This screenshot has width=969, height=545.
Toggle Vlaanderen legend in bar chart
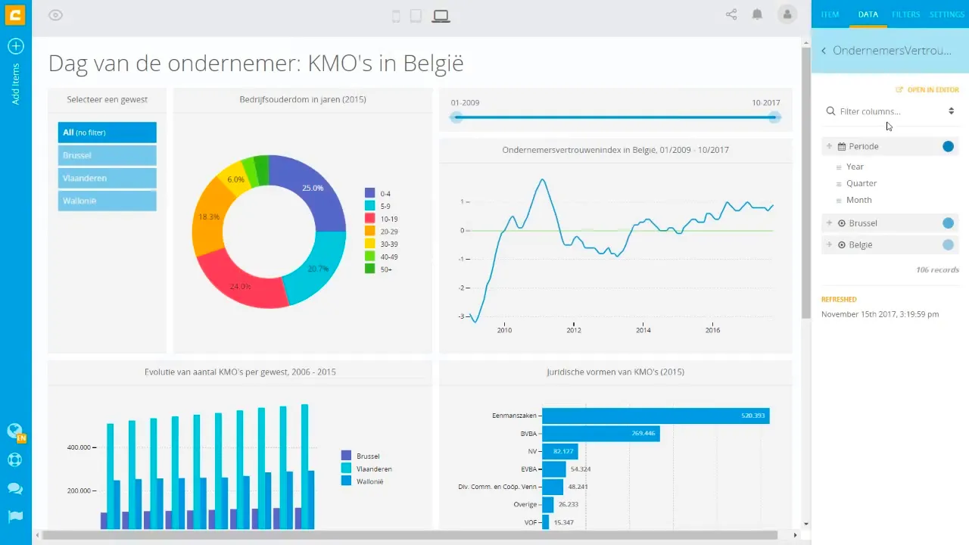coord(366,469)
